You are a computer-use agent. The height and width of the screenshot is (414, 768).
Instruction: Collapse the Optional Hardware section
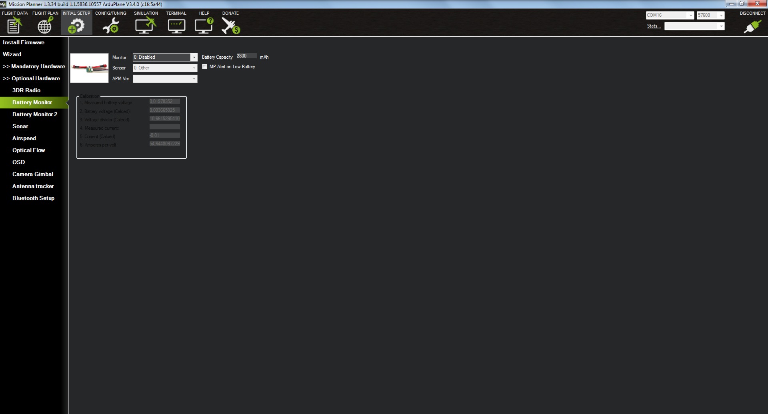coord(32,78)
